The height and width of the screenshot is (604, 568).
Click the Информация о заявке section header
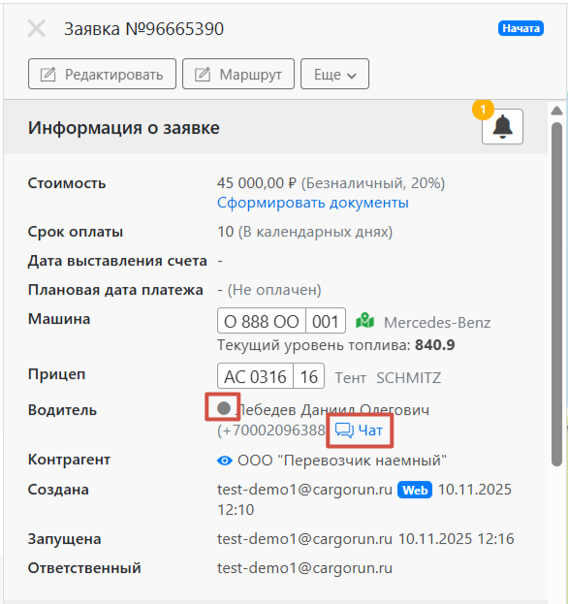124,128
